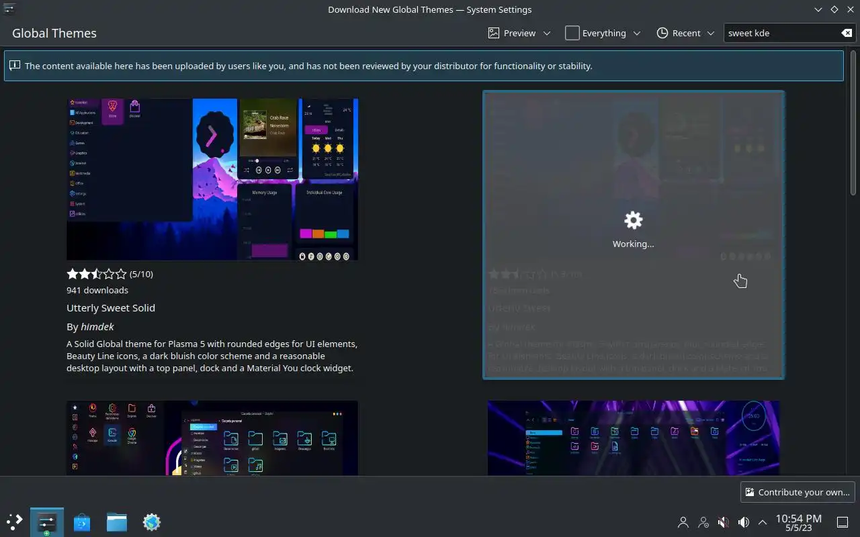Click the Preview view mode icon
Viewport: 860px width, 537px height.
(494, 33)
